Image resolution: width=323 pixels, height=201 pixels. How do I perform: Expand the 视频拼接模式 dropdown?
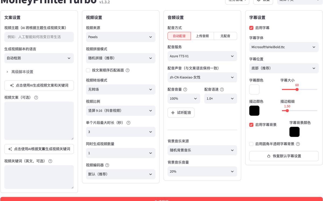click(121, 58)
